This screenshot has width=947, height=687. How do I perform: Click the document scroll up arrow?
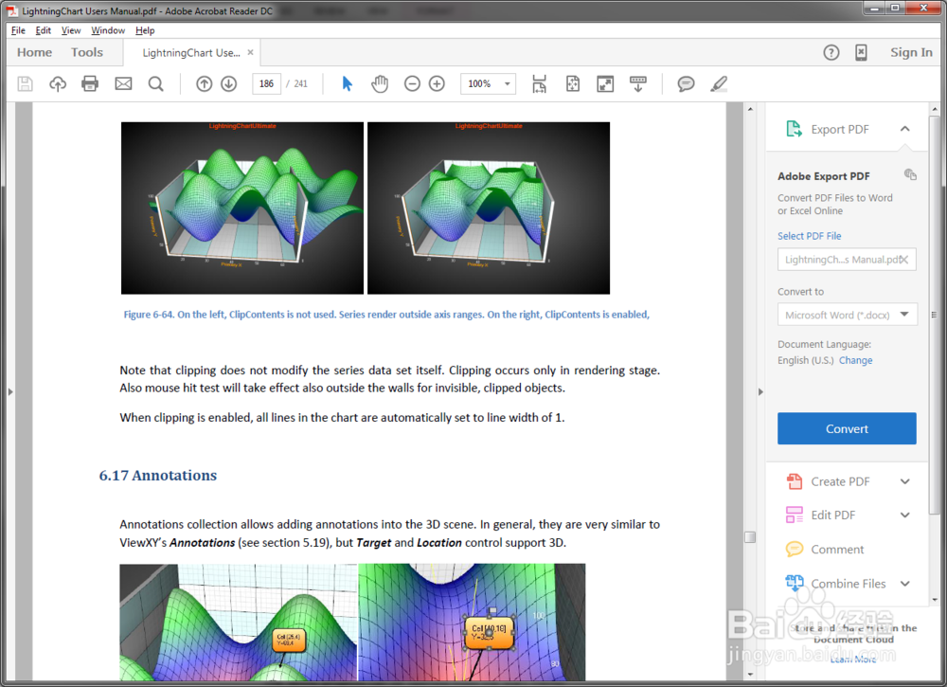(x=750, y=109)
